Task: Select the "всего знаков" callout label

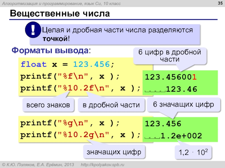Action: pos(48,105)
